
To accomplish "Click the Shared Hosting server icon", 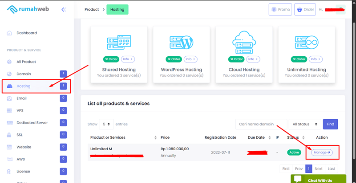I will click(x=119, y=43).
